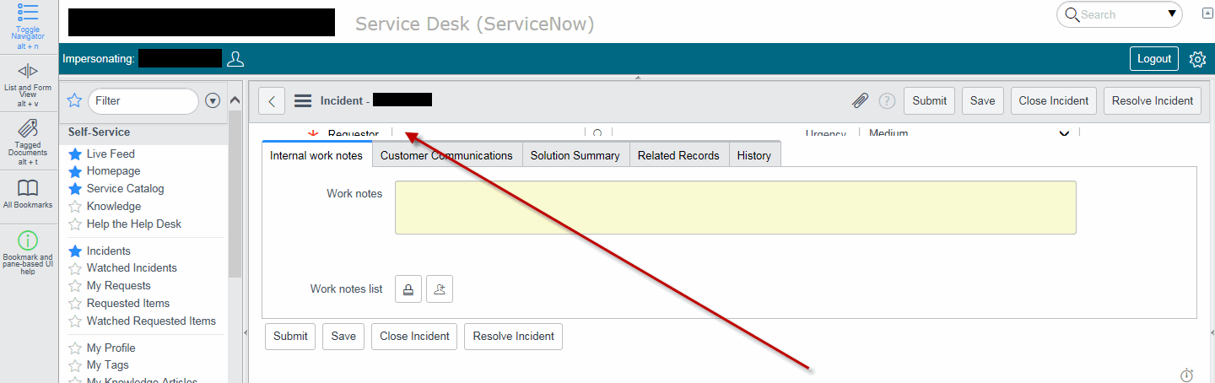Go back with the form back arrow
Screen dimensions: 1215x383
272,100
